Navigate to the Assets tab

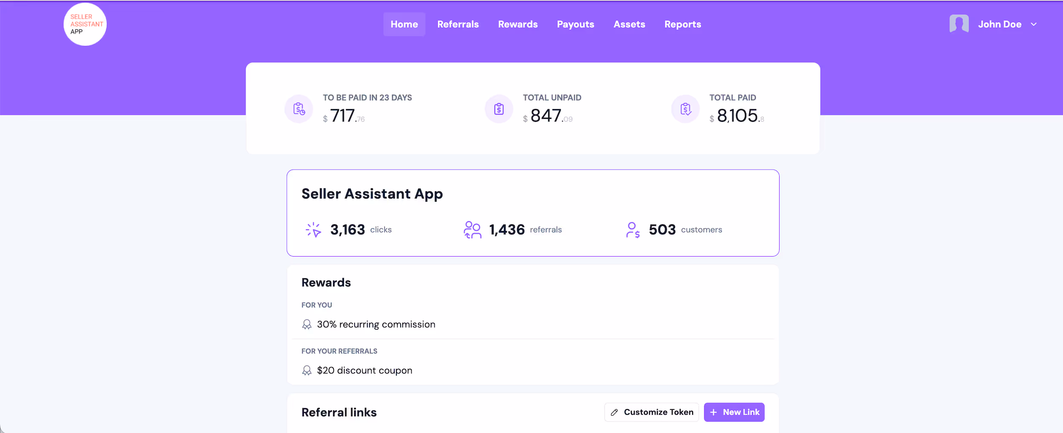point(629,24)
